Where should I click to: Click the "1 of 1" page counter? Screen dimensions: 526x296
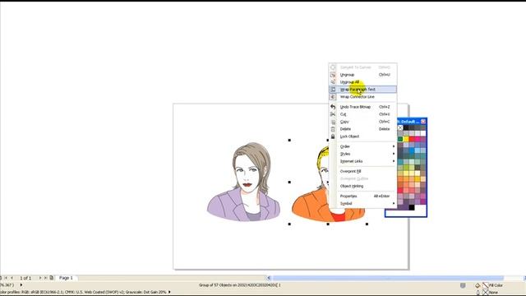coord(25,278)
